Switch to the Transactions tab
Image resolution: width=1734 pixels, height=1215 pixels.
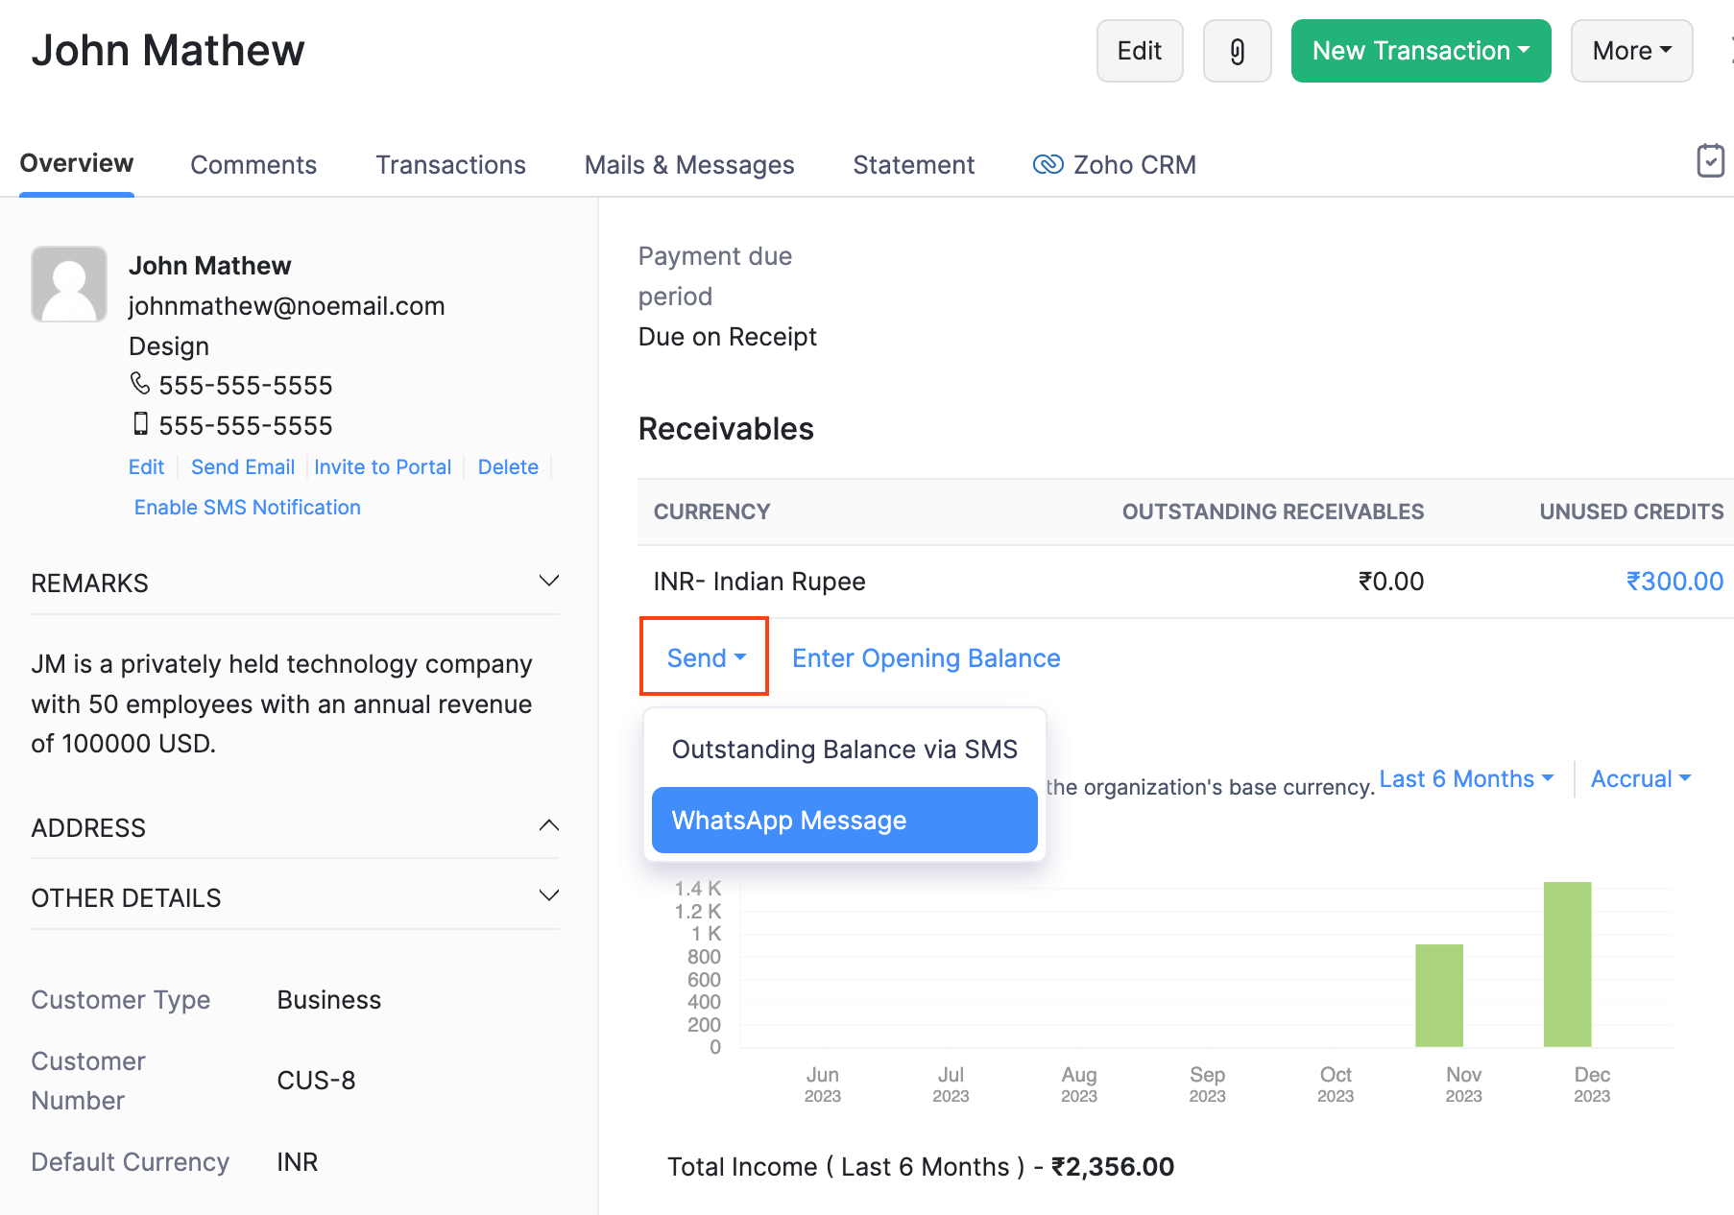[450, 164]
